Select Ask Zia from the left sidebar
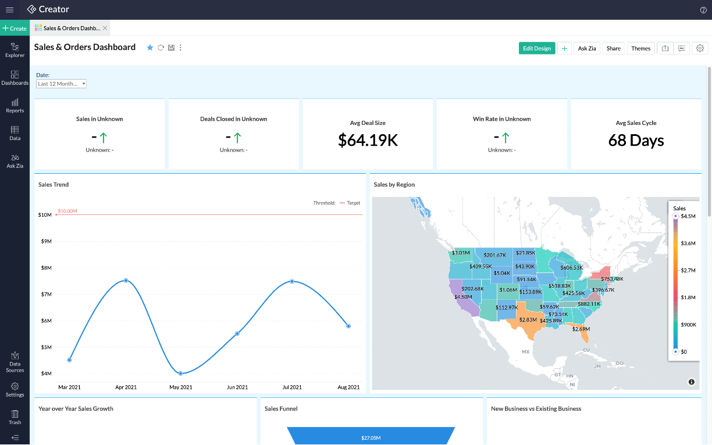Viewport: 712px width, 445px height. (15, 162)
